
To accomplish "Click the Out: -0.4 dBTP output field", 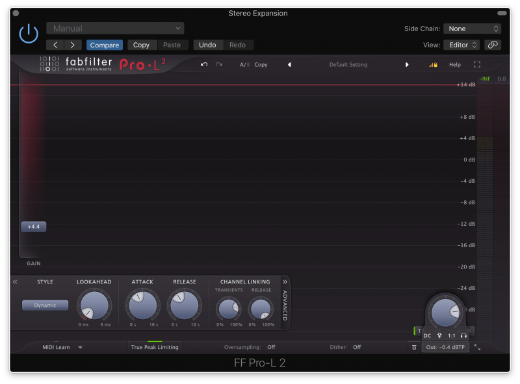I will (445, 347).
